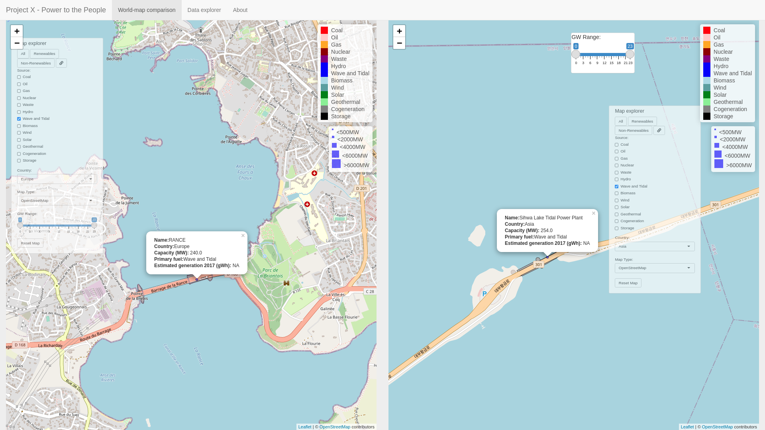Screen dimensions: 765x430
Task: Click the left GW range slider minimum handle
Action: click(20, 225)
